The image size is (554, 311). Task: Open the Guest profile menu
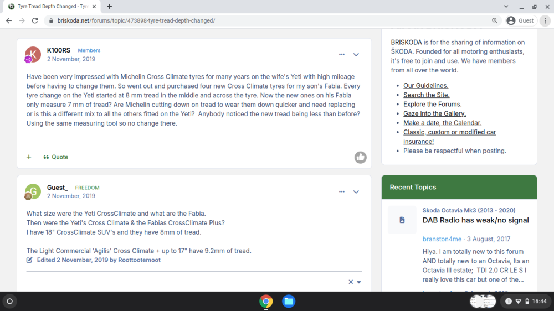click(520, 20)
